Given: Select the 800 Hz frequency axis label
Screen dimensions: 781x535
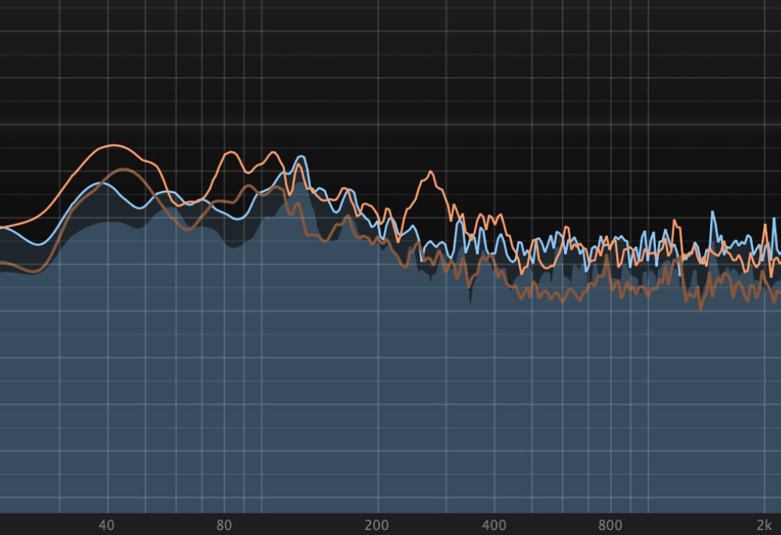Looking at the screenshot, I should pos(611,525).
